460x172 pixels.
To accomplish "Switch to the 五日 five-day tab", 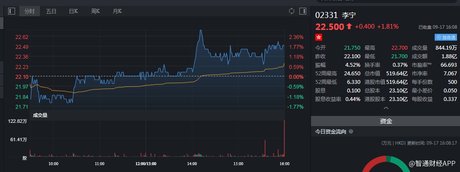I will coord(52,11).
